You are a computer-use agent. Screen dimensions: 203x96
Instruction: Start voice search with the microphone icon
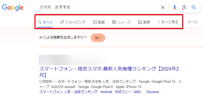[x=174, y=7]
